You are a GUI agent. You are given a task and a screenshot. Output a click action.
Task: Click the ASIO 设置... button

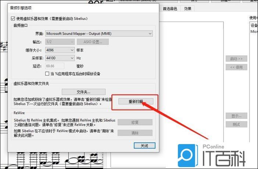pos(95,42)
